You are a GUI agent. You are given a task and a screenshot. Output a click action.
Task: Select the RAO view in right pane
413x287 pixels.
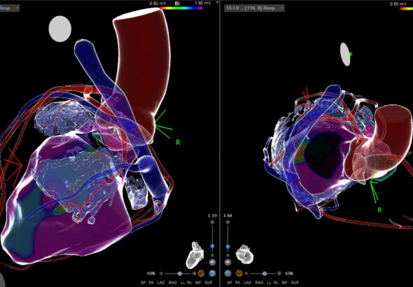click(259, 283)
